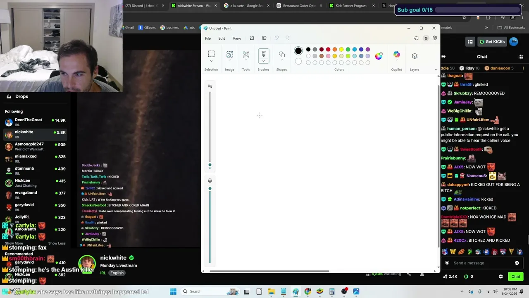Open the Image tools in Paint

click(230, 55)
